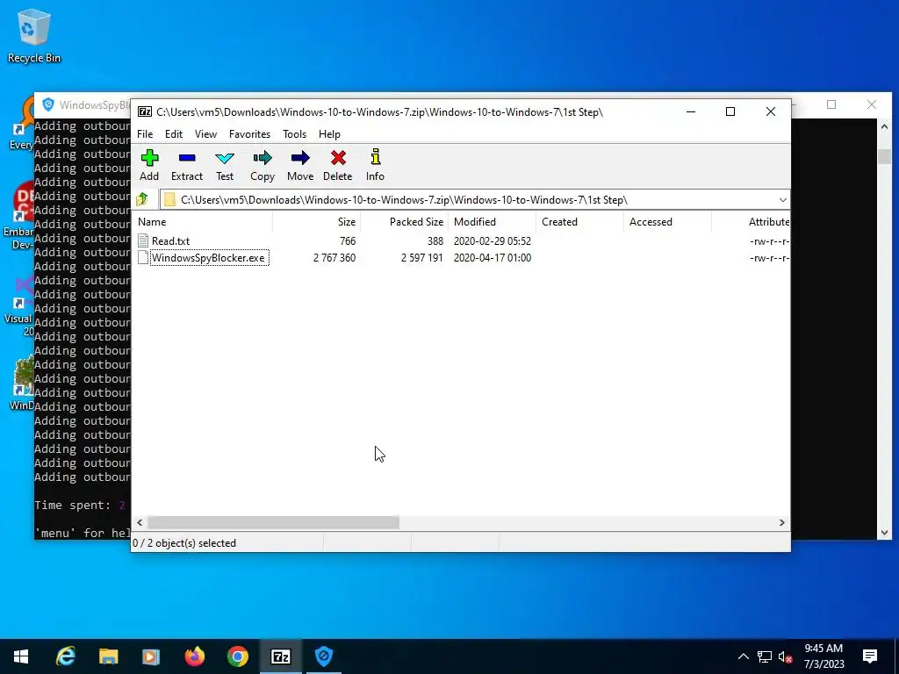Open the View menu

click(205, 134)
